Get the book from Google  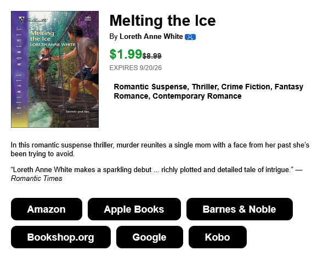(150, 237)
